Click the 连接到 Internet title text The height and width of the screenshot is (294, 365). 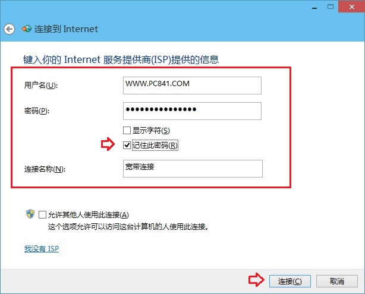click(x=65, y=29)
